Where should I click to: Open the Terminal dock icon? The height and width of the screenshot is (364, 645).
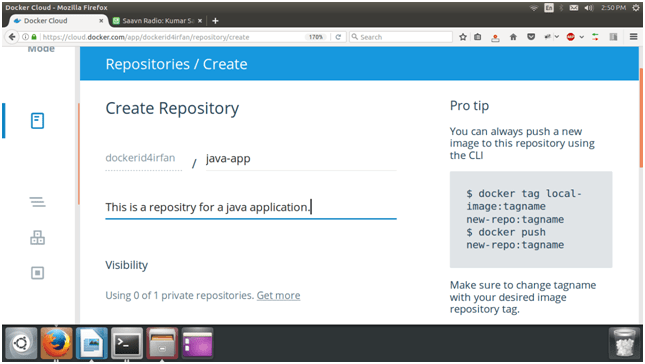pyautogui.click(x=127, y=343)
